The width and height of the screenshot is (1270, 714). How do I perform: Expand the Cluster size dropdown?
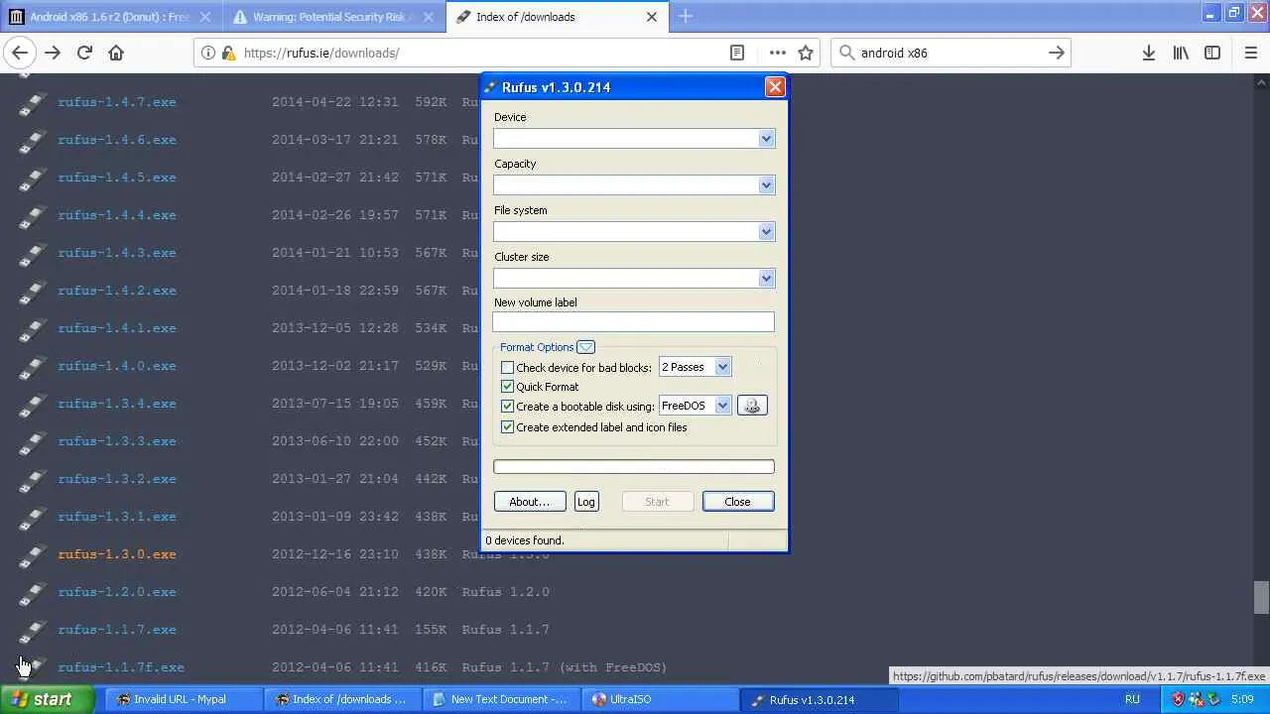pyautogui.click(x=766, y=279)
